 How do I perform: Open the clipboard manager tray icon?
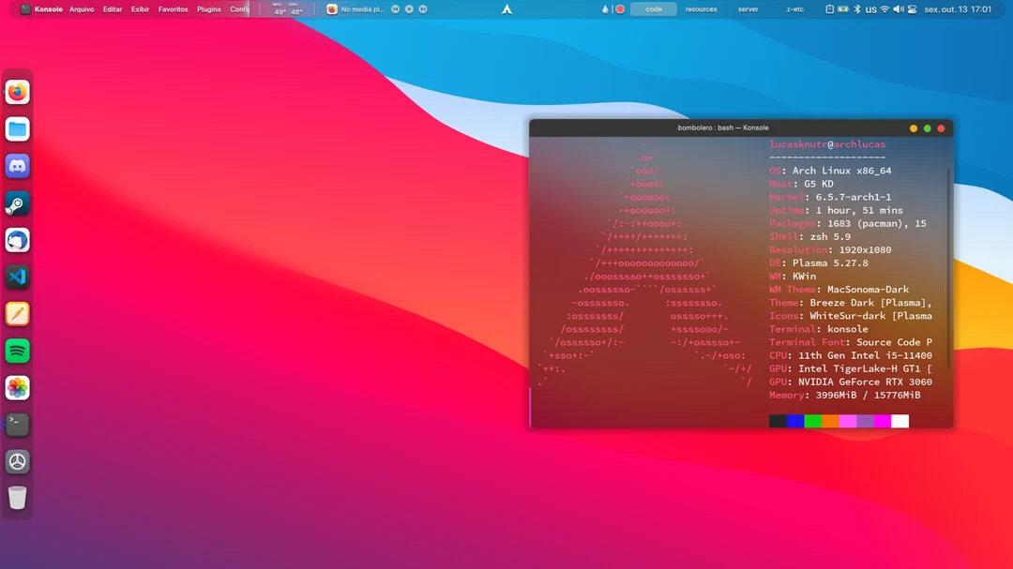(829, 8)
